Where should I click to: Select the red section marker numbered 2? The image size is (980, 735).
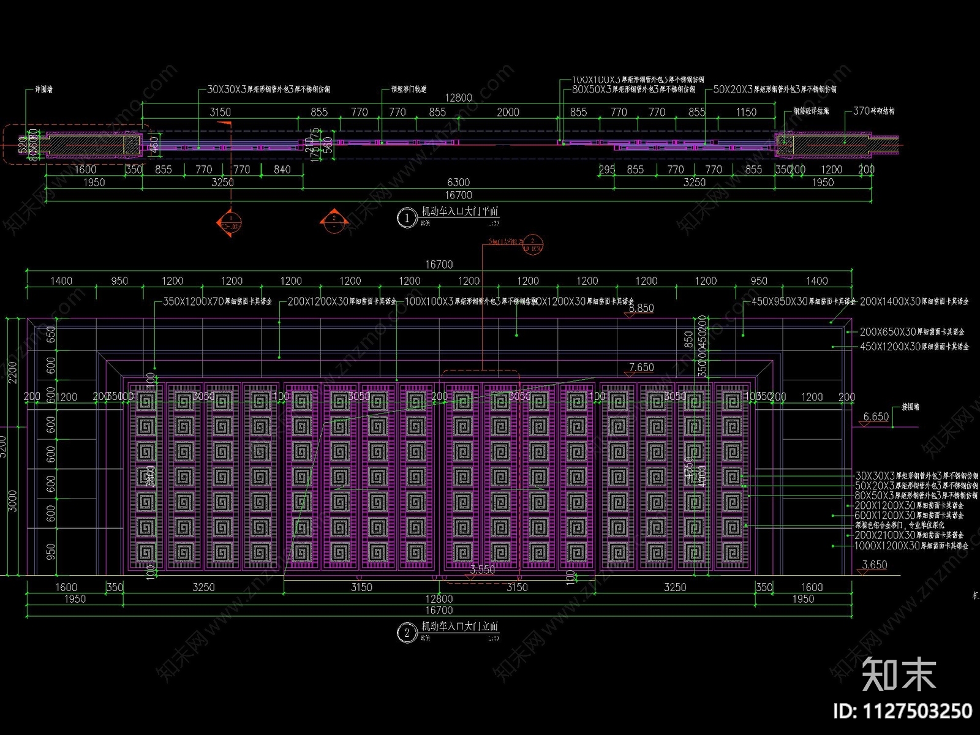click(x=333, y=221)
